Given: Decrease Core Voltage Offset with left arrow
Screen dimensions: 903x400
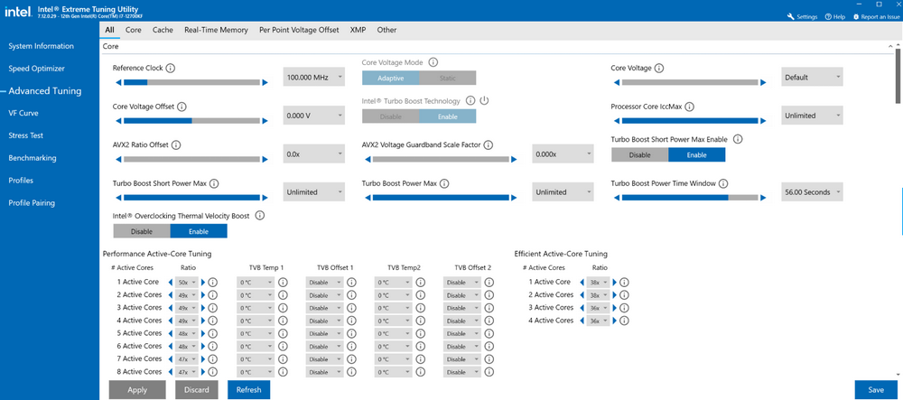Looking at the screenshot, I should pyautogui.click(x=118, y=121).
